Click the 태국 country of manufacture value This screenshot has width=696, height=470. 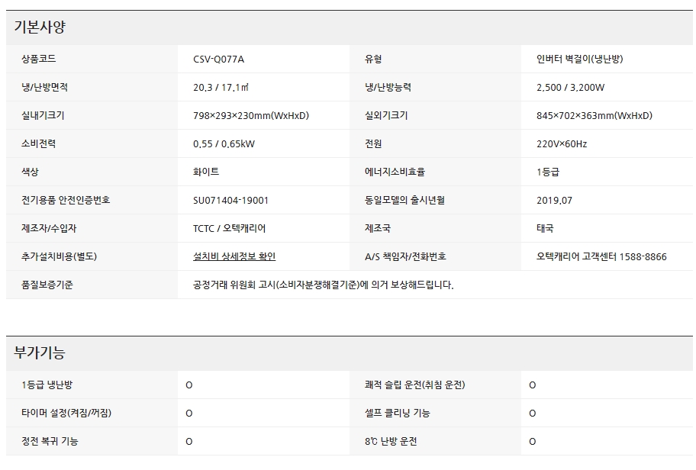pos(545,228)
